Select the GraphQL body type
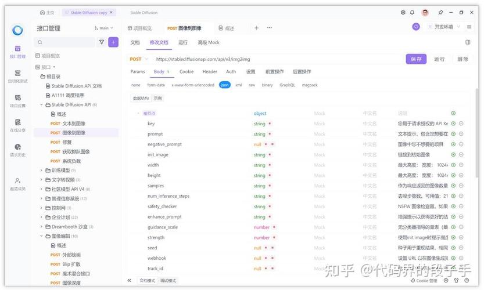 (288, 85)
